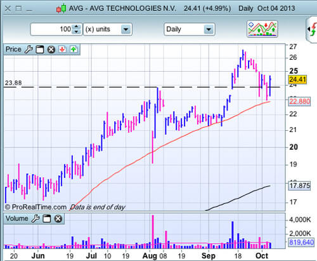This screenshot has width=317, height=261.
Task: Minimize the chart window
Action: coord(29,10)
